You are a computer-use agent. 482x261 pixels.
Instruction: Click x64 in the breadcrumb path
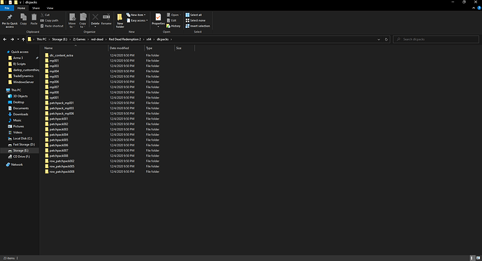149,39
